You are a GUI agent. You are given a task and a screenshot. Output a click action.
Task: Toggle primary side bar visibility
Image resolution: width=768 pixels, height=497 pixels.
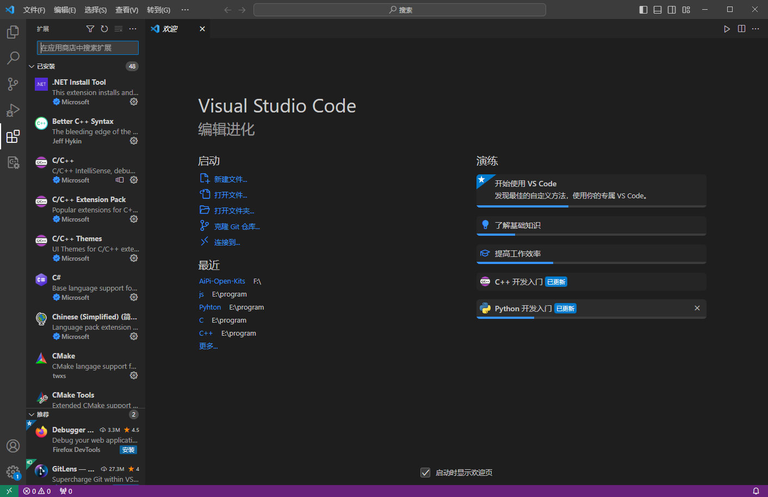click(x=643, y=10)
